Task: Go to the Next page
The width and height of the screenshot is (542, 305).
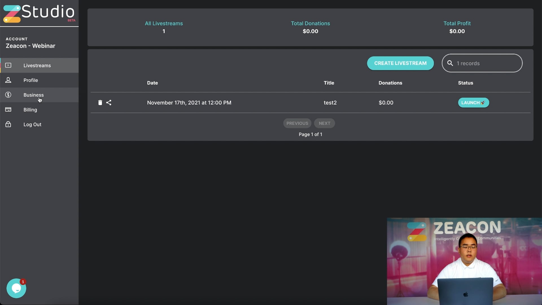Action: pos(324,123)
